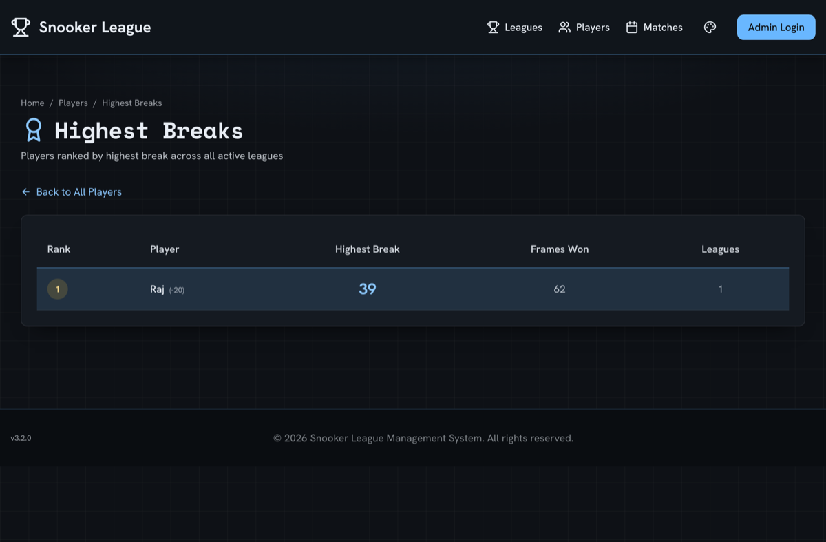Open the Leagues nav item
Image resolution: width=826 pixels, height=542 pixels.
pyautogui.click(x=515, y=28)
